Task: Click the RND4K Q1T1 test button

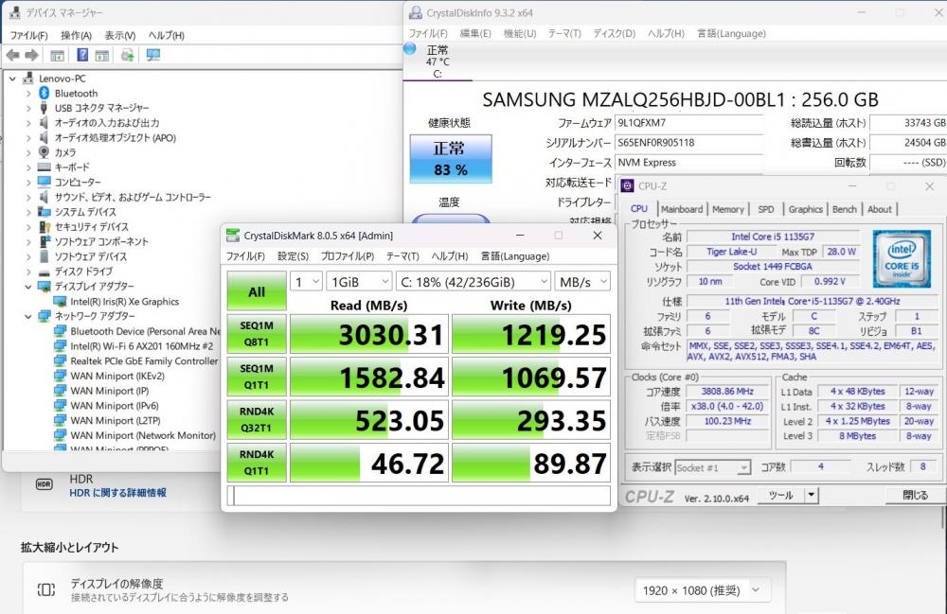Action: coord(257,463)
